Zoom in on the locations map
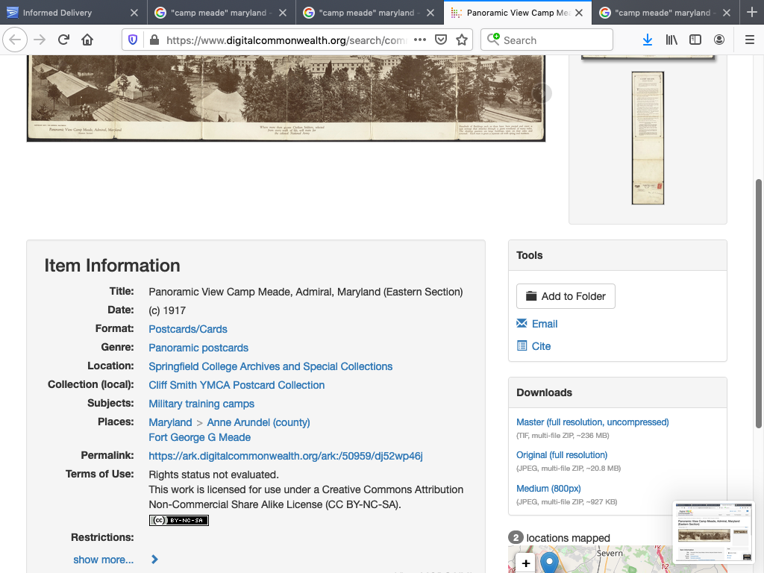Screen dimensions: 764x573 tap(526, 563)
